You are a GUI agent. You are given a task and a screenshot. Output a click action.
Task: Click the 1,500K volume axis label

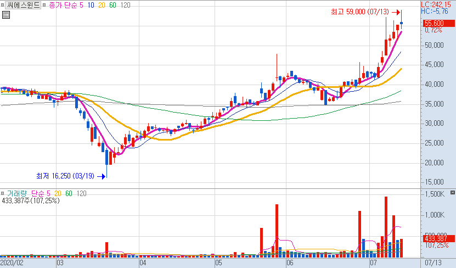435,194
